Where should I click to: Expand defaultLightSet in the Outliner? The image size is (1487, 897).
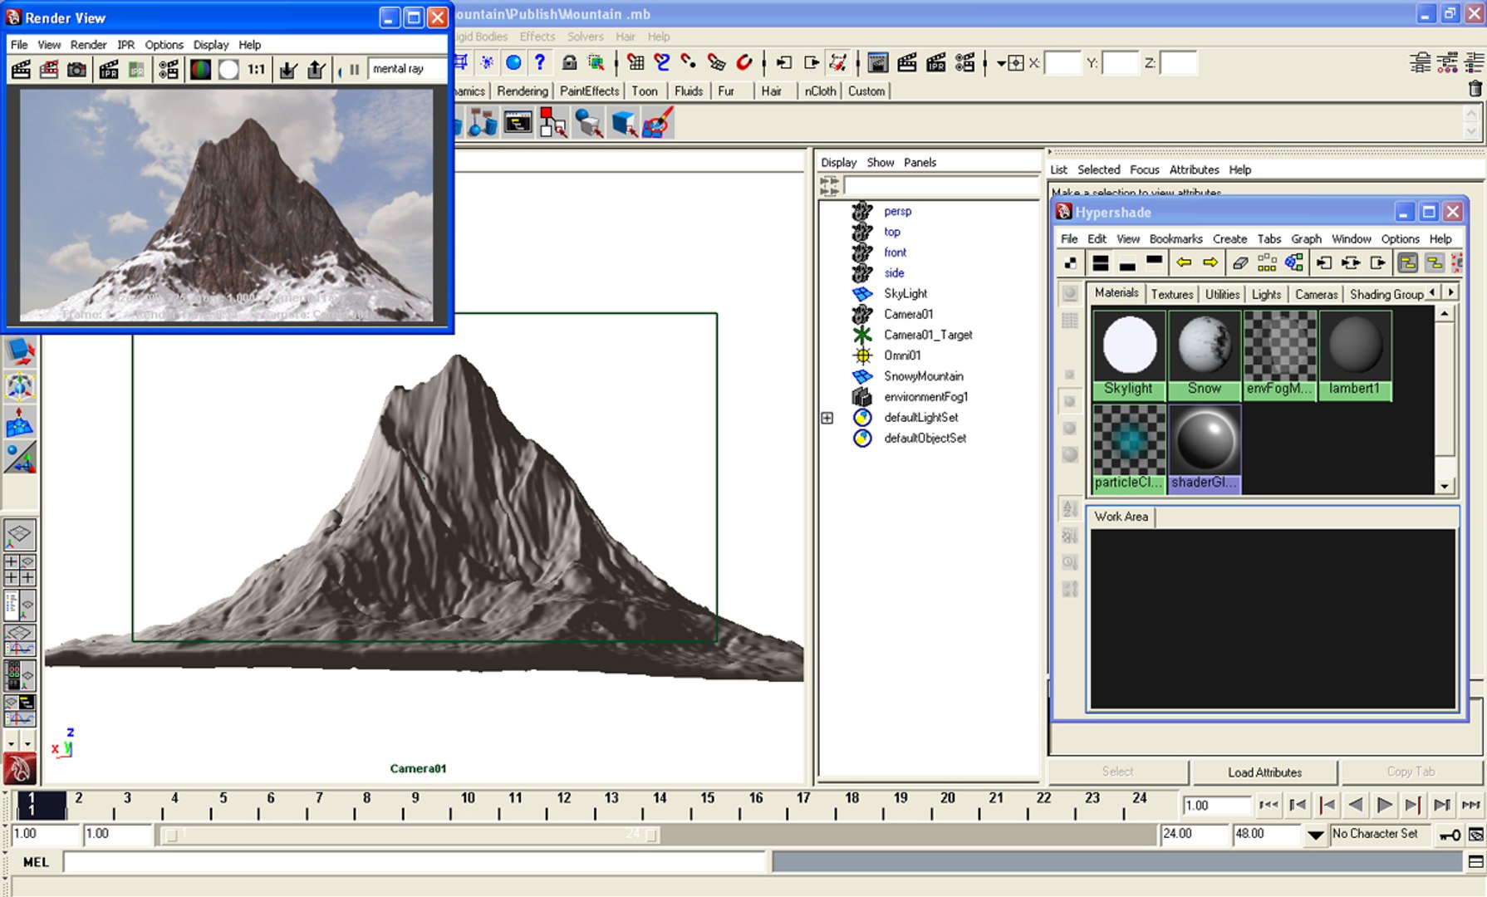pyautogui.click(x=827, y=418)
